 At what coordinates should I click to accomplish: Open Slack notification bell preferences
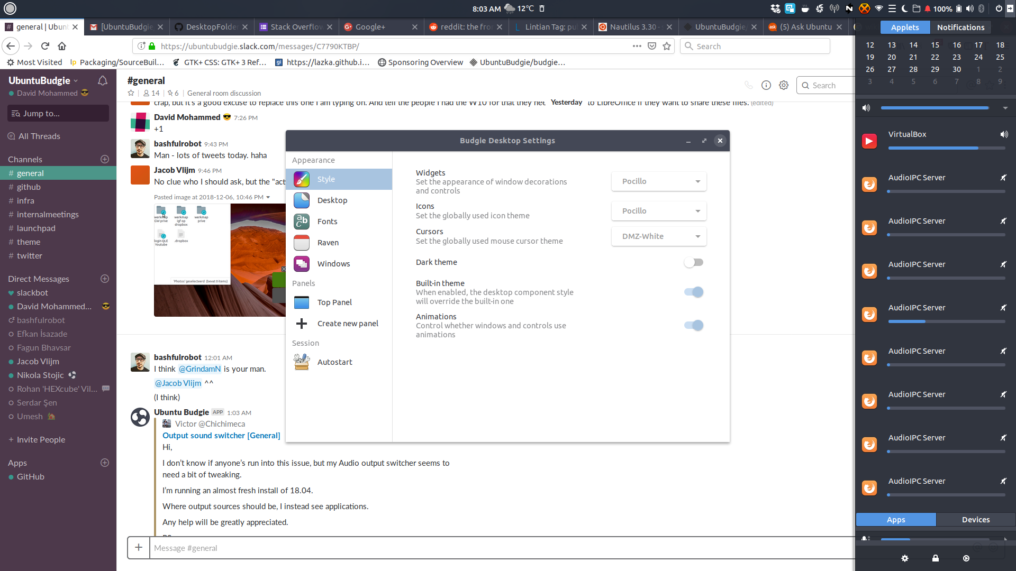(x=103, y=80)
